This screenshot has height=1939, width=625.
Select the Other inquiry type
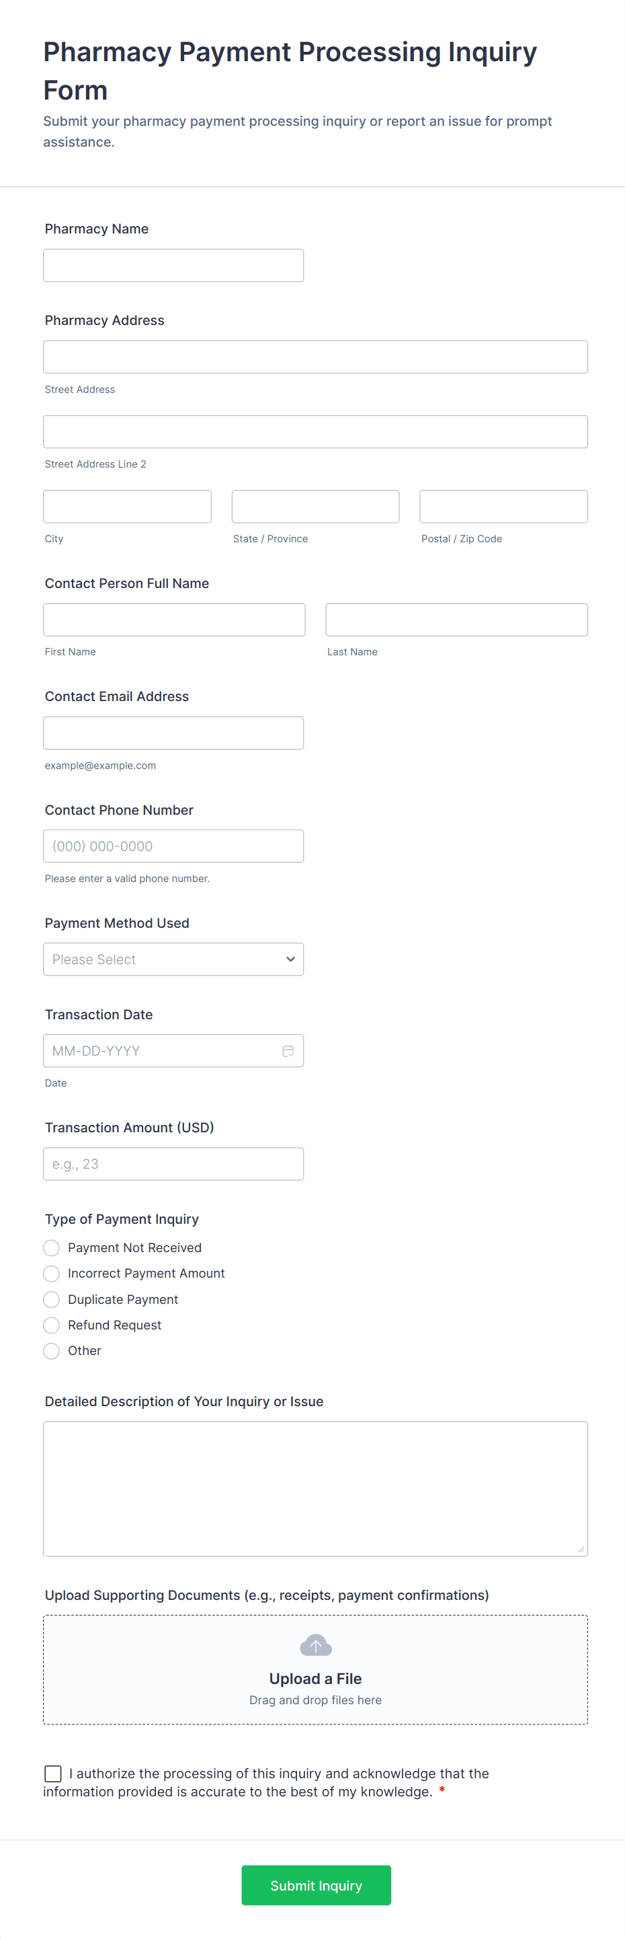52,1351
